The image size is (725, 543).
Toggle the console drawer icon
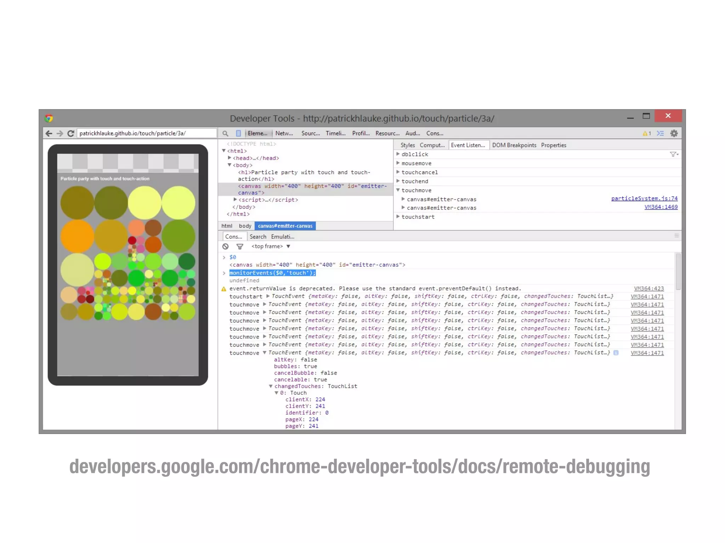coord(660,133)
